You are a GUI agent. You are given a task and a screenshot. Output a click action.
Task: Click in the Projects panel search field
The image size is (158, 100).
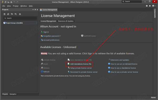point(20,18)
